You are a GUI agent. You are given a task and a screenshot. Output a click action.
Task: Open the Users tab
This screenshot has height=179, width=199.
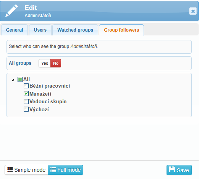click(40, 30)
